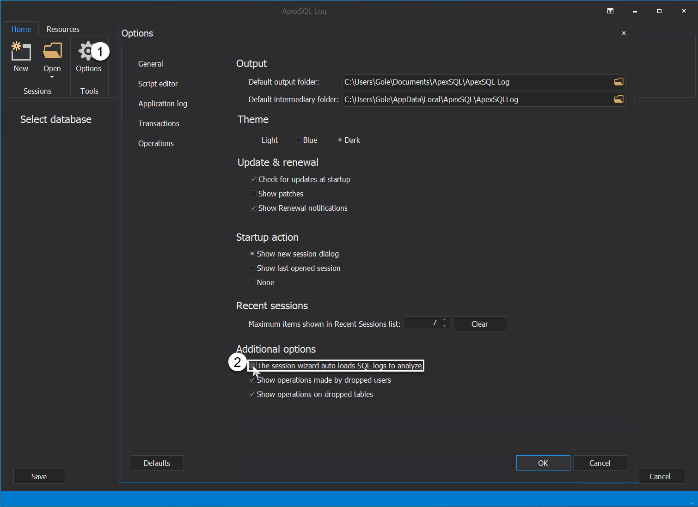This screenshot has width=698, height=507.
Task: Increase Recent Sessions maximum items value
Action: (445, 320)
